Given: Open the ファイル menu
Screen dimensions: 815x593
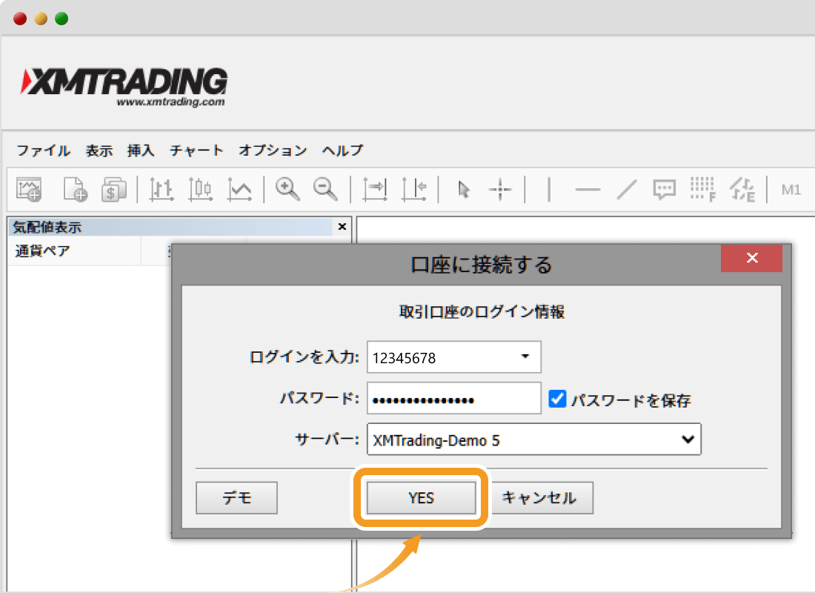Looking at the screenshot, I should click(x=44, y=150).
